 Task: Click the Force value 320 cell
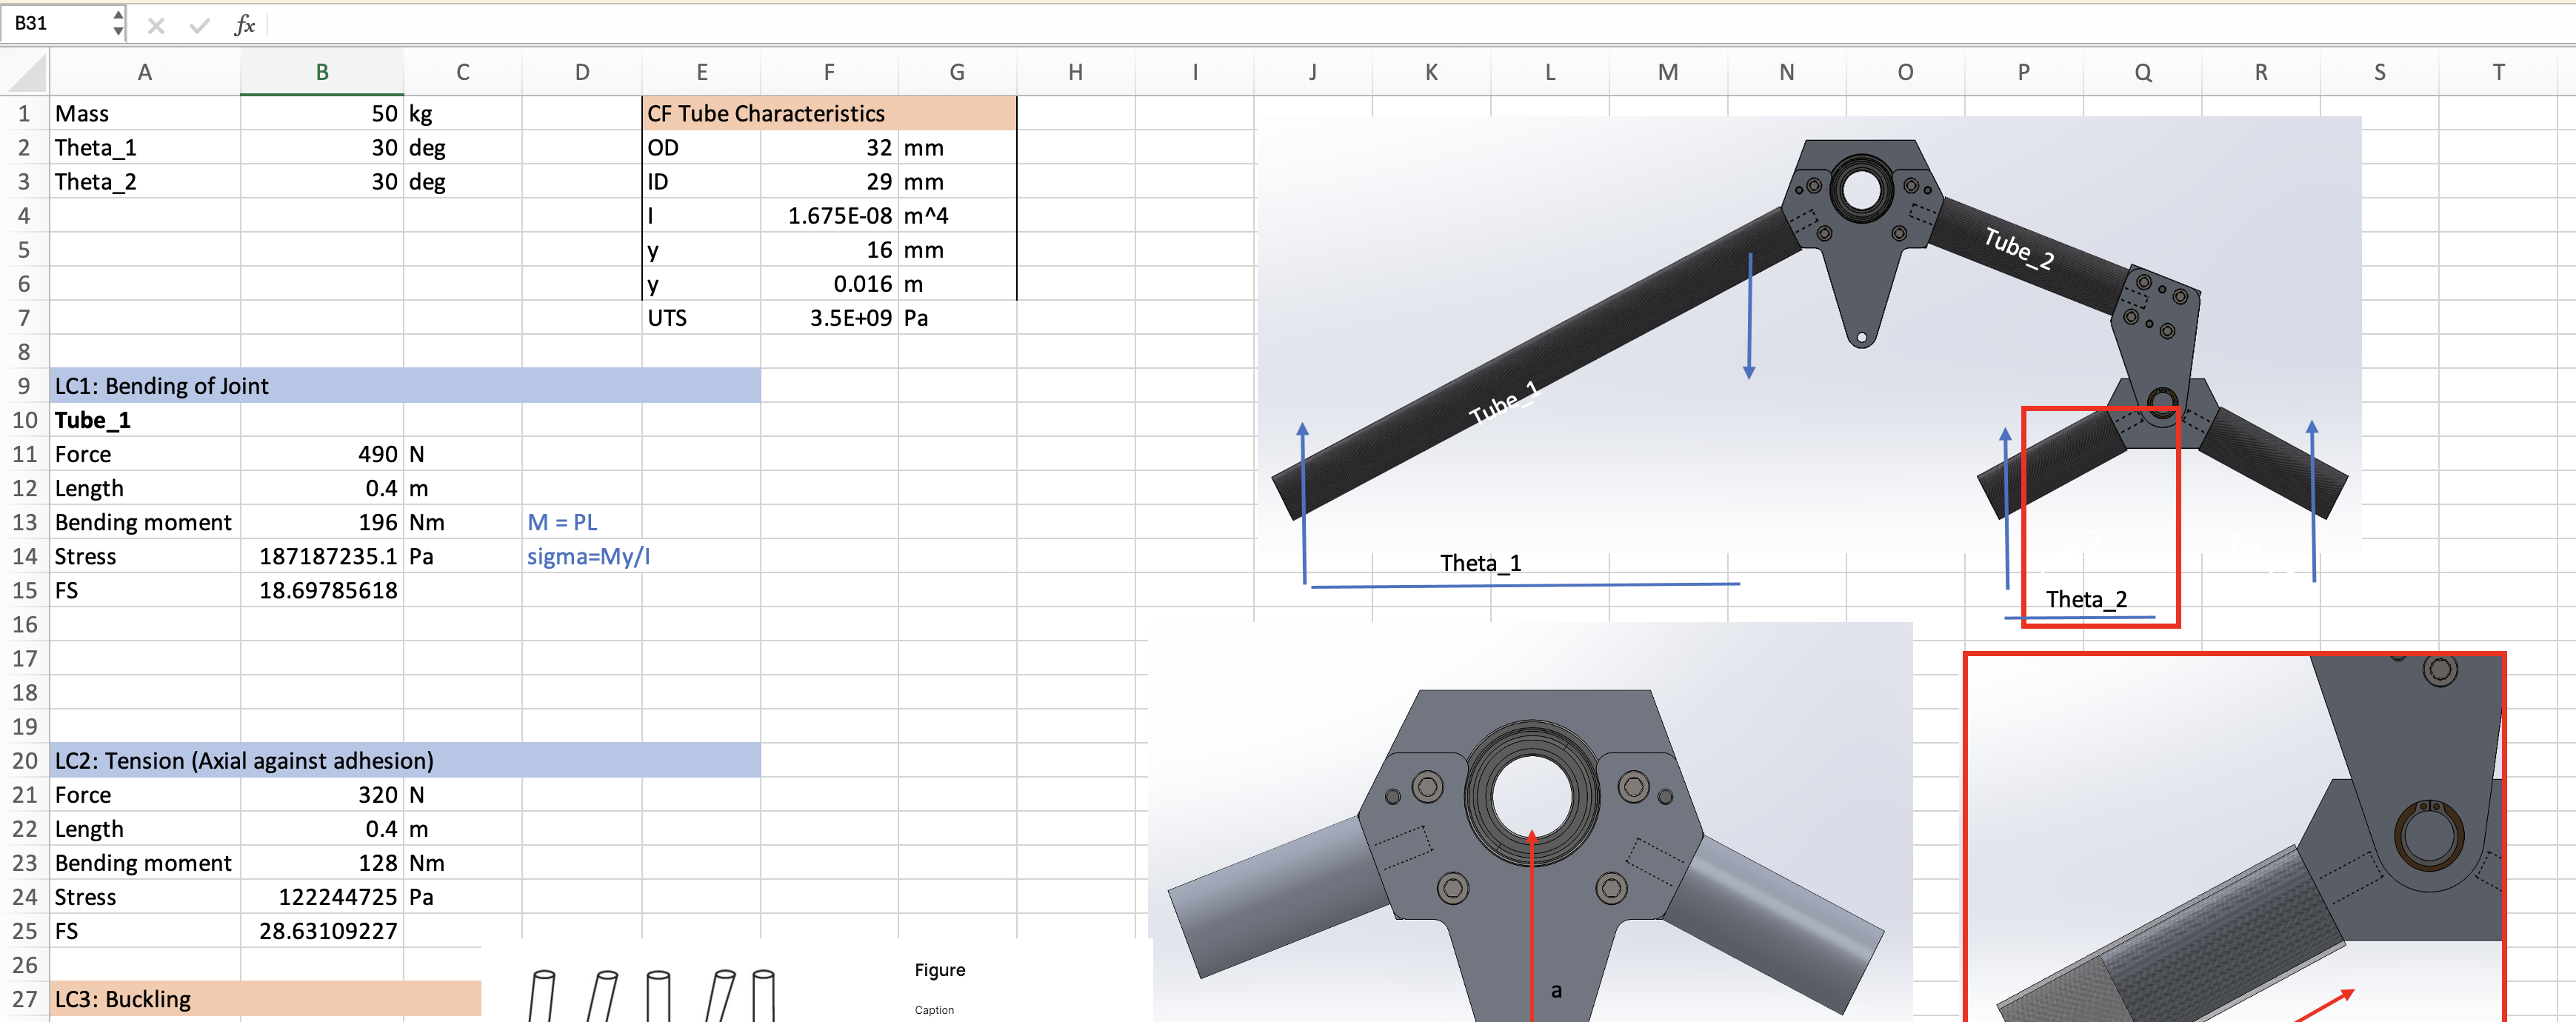[x=322, y=794]
